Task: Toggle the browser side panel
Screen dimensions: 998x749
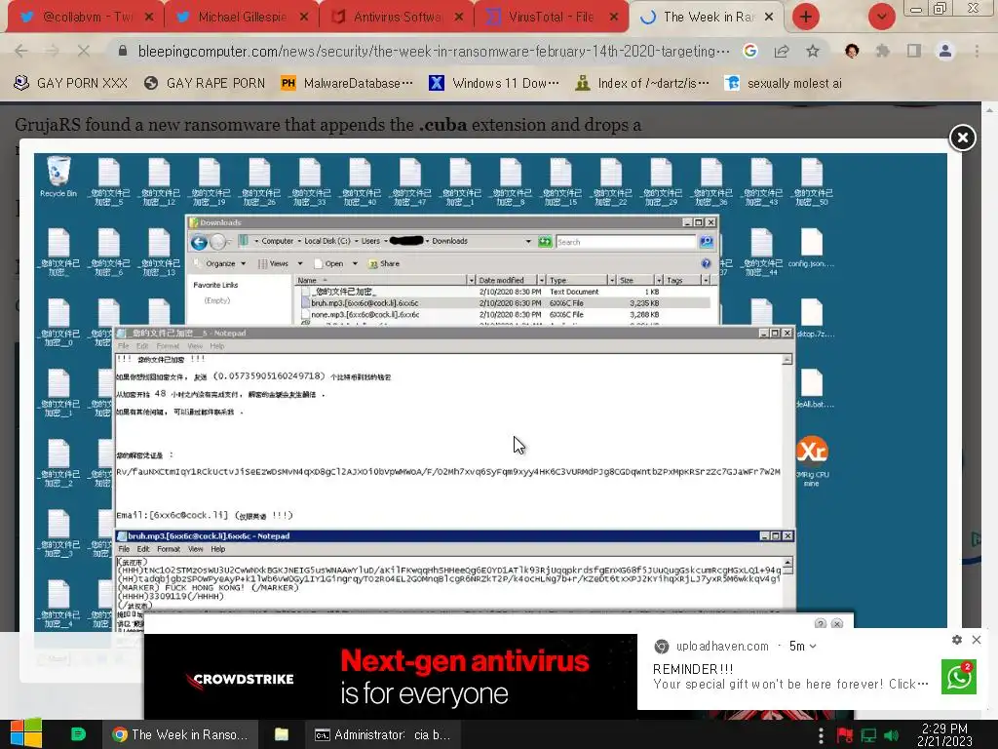Action: 914,51
